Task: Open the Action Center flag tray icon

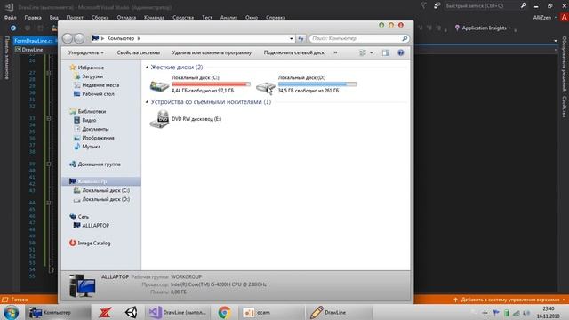Action: 496,313
